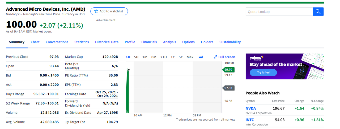
Task: Click 52 Week Range value 72.50 - 100.01
Action: tap(47, 103)
